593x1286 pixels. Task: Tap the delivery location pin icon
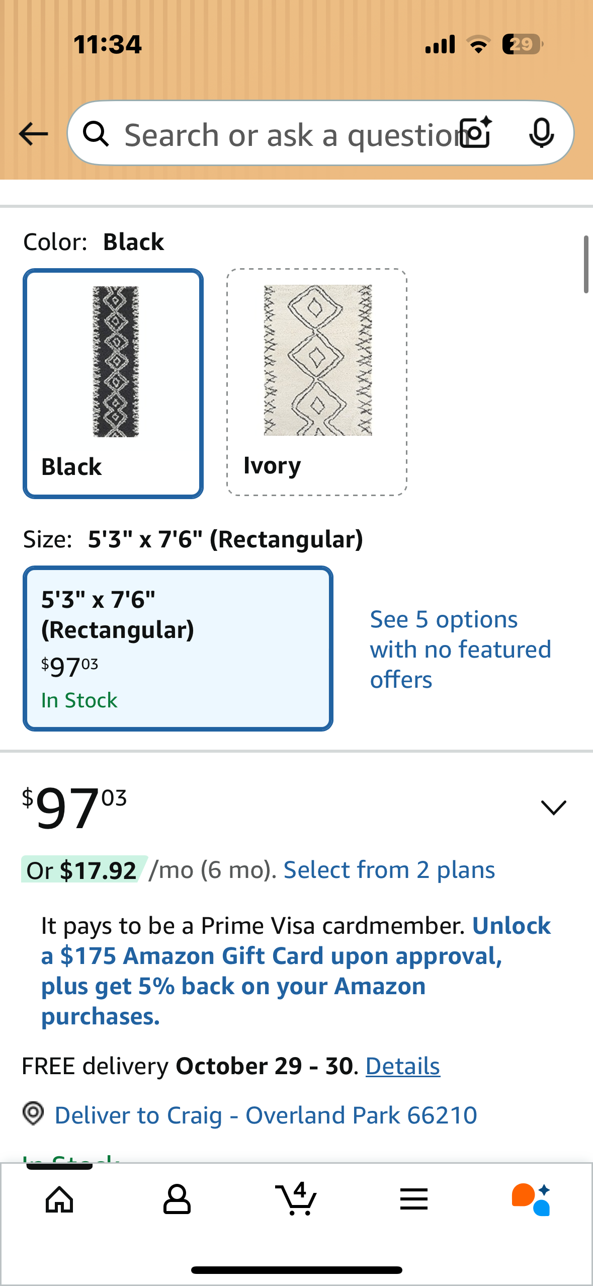[33, 1114]
